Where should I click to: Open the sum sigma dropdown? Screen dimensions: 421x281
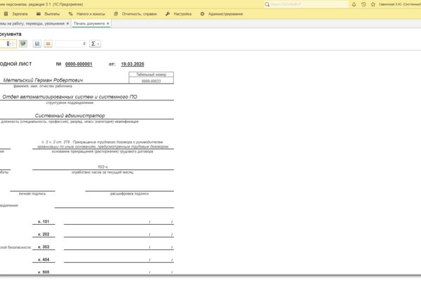click(95, 44)
